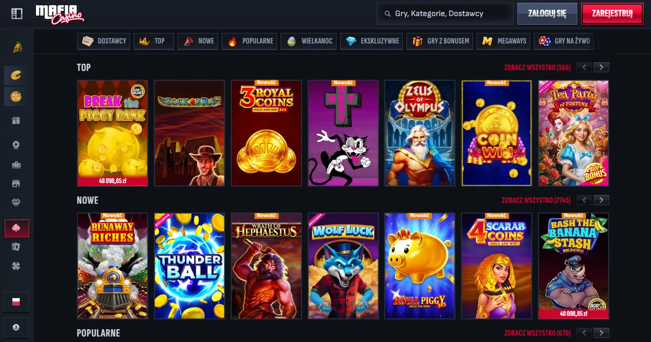Click the Zarejestruj button

point(612,14)
